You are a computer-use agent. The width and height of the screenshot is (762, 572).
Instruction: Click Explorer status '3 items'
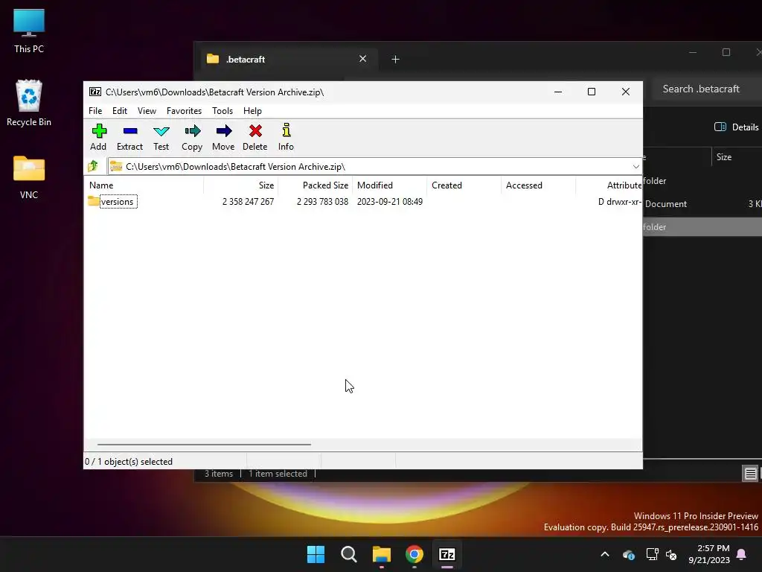(x=219, y=474)
